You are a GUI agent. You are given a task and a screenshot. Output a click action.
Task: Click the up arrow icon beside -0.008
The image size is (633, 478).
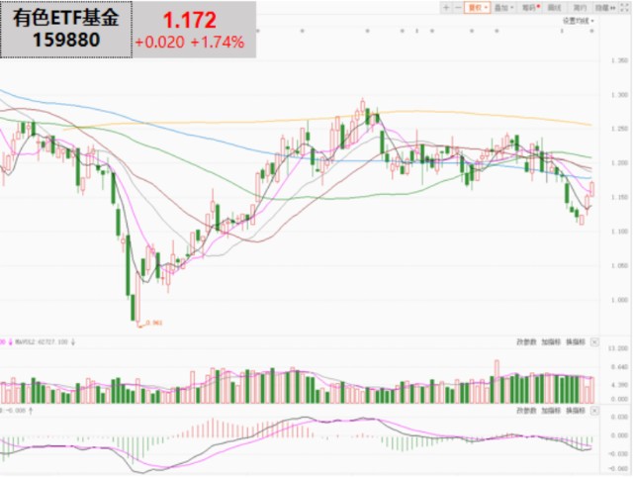(x=31, y=411)
